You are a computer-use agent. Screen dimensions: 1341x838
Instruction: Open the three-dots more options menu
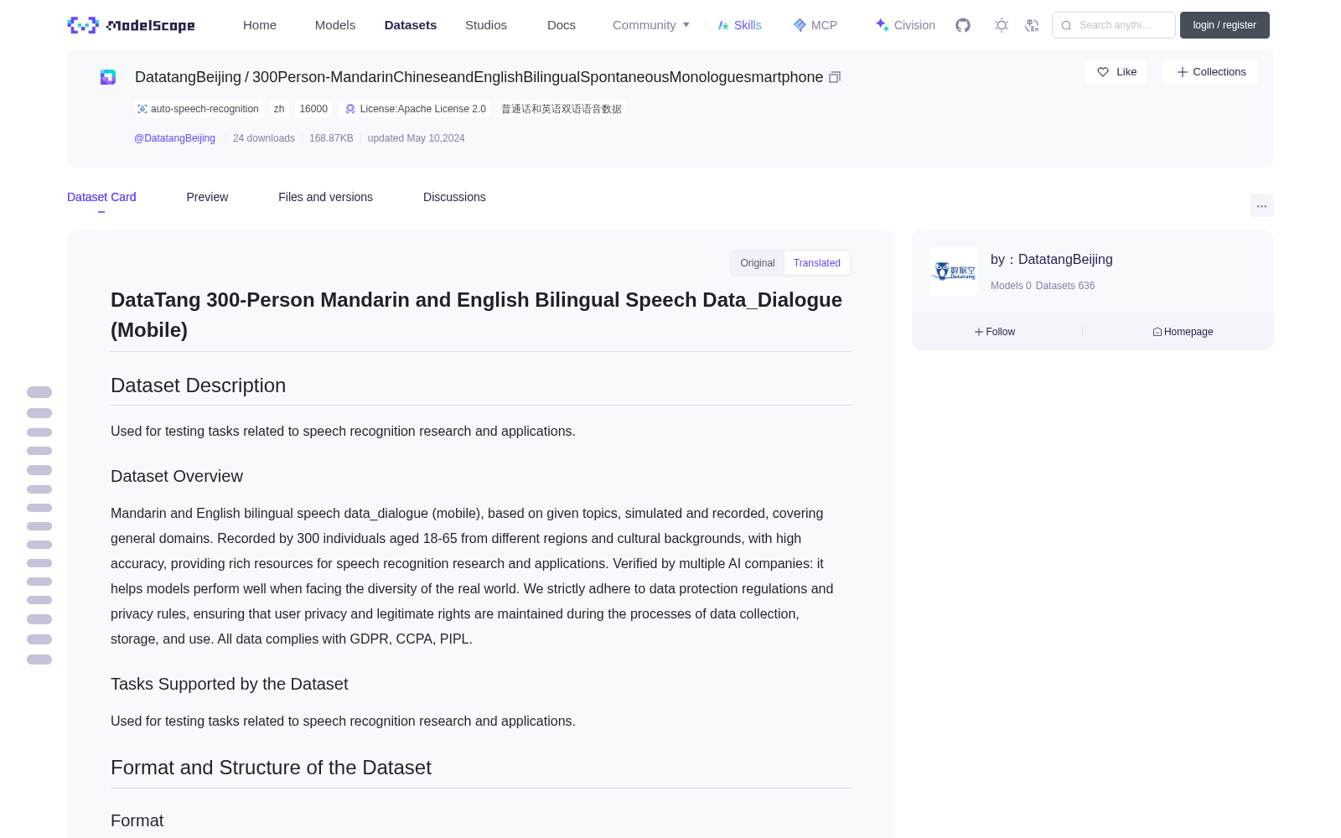[x=1262, y=205]
